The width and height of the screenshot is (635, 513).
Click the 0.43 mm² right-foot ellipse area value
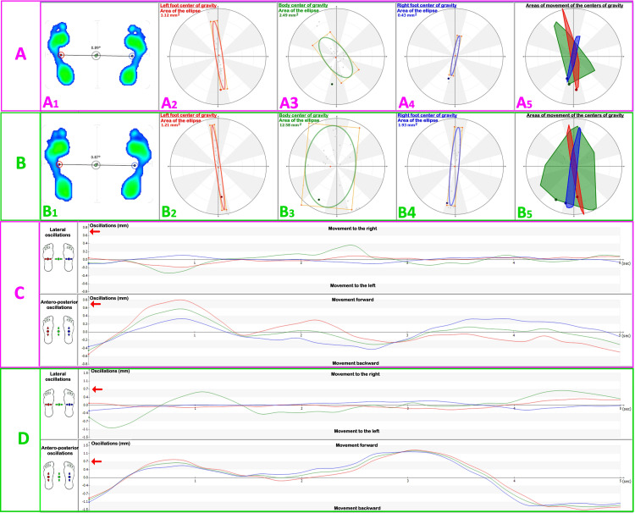407,15
